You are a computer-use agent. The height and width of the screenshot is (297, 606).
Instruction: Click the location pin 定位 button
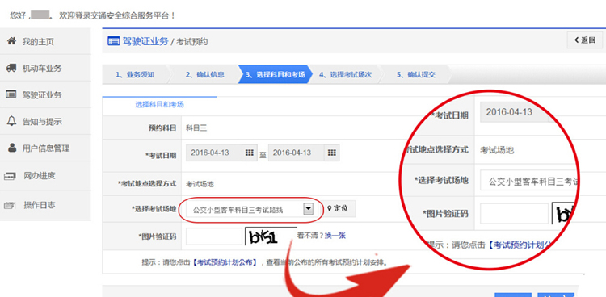[339, 208]
